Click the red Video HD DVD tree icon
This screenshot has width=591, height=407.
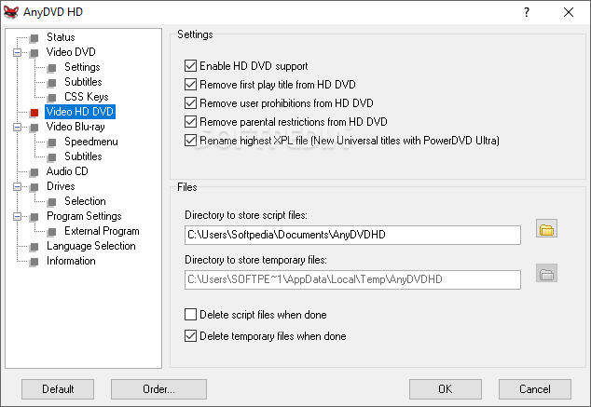(34, 112)
